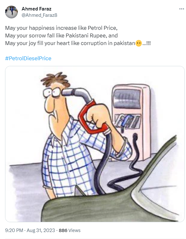Open the #PetrolDieselPrice hashtag

coord(28,58)
